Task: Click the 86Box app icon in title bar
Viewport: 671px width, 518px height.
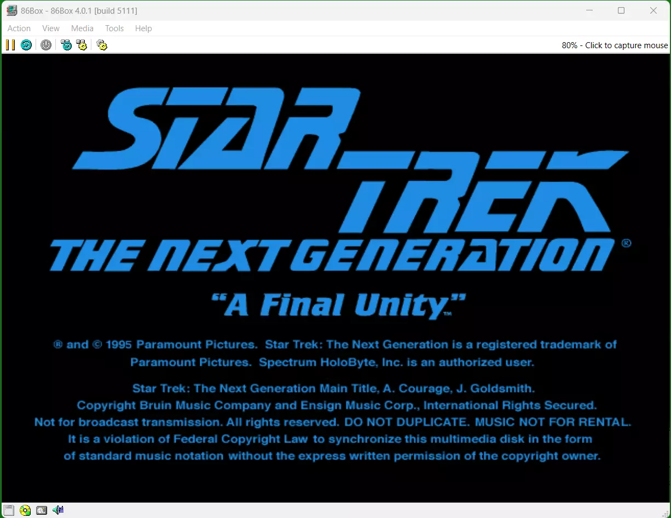Action: pos(11,11)
